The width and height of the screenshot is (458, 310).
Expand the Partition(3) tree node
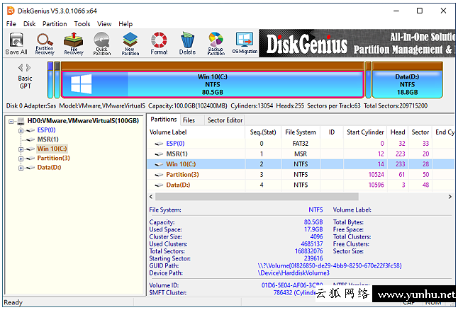tap(21, 159)
